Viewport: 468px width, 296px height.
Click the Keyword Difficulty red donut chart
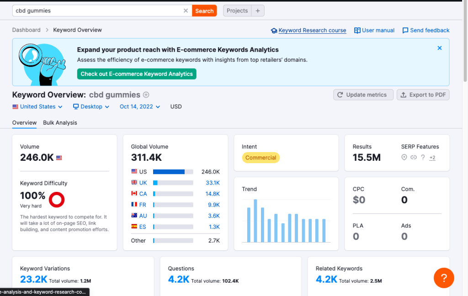pyautogui.click(x=57, y=199)
